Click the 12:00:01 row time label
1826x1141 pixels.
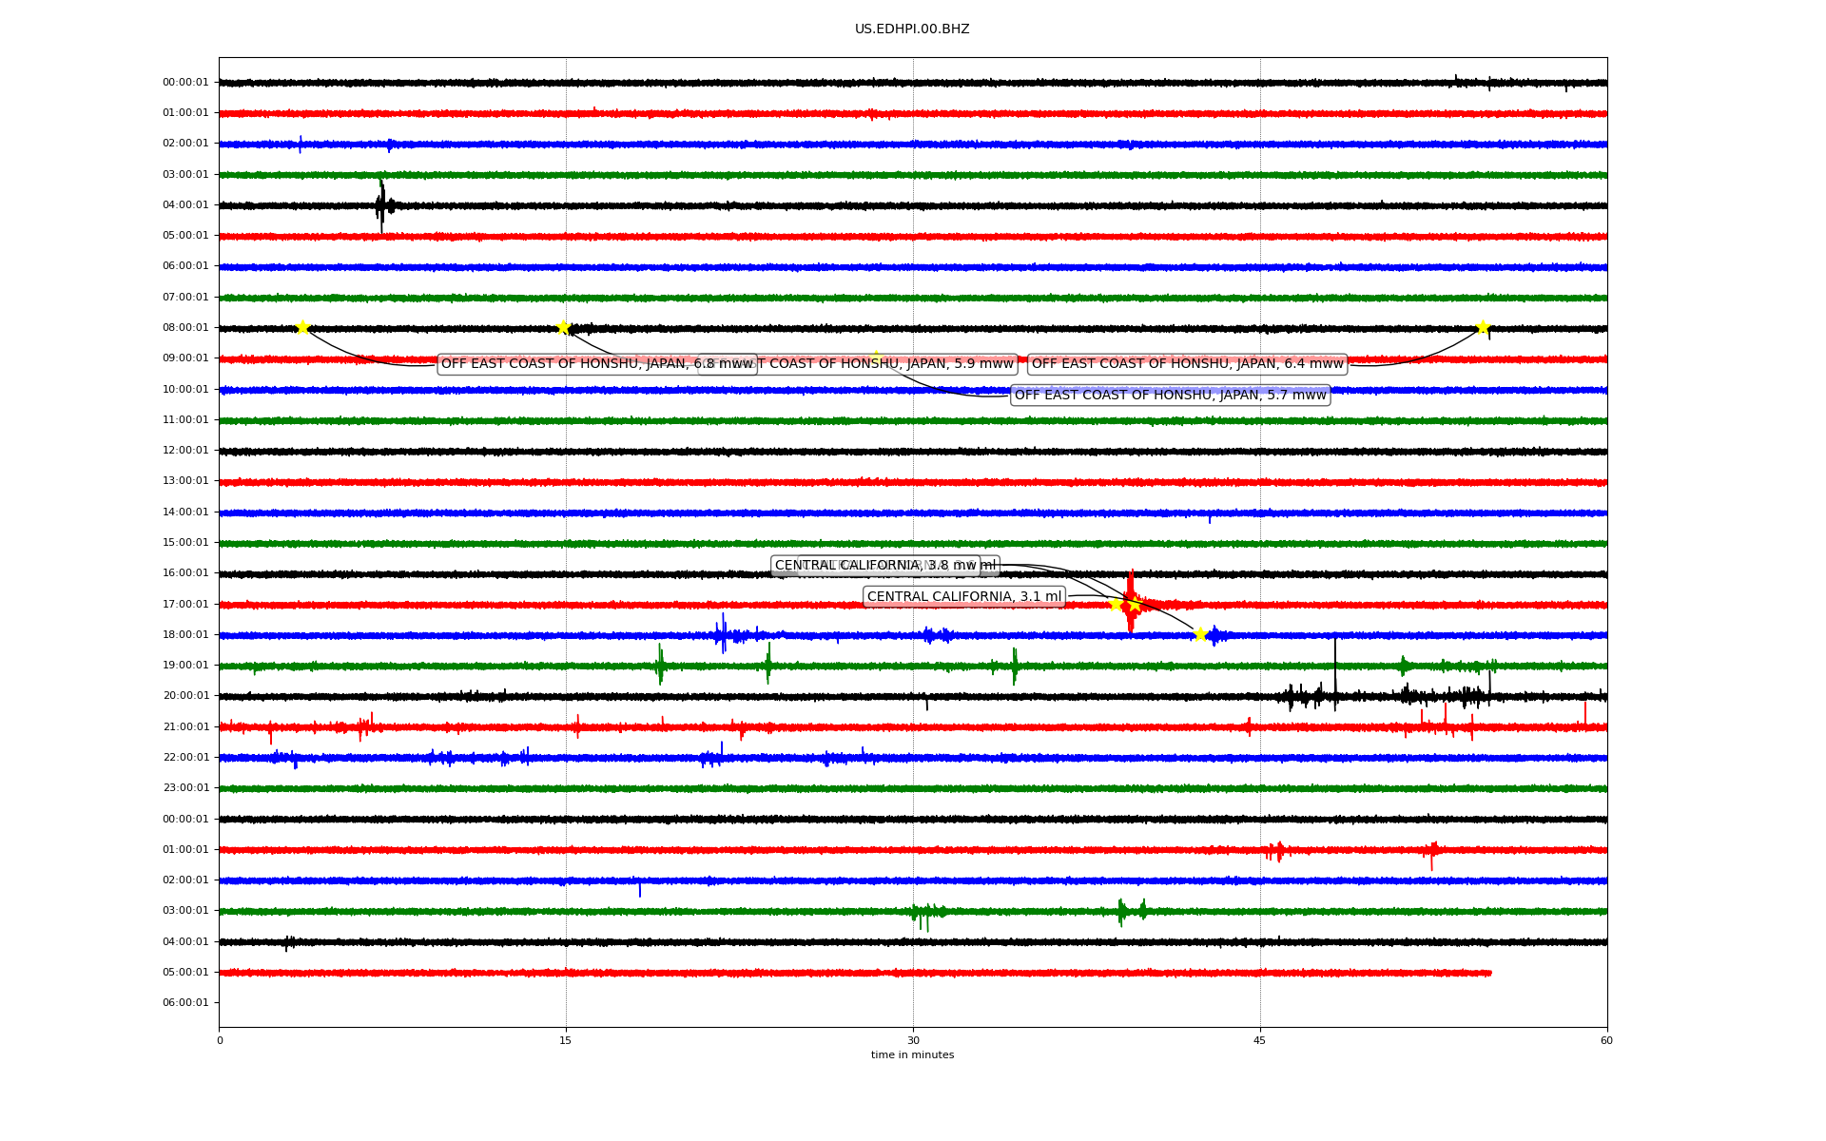pos(185,450)
